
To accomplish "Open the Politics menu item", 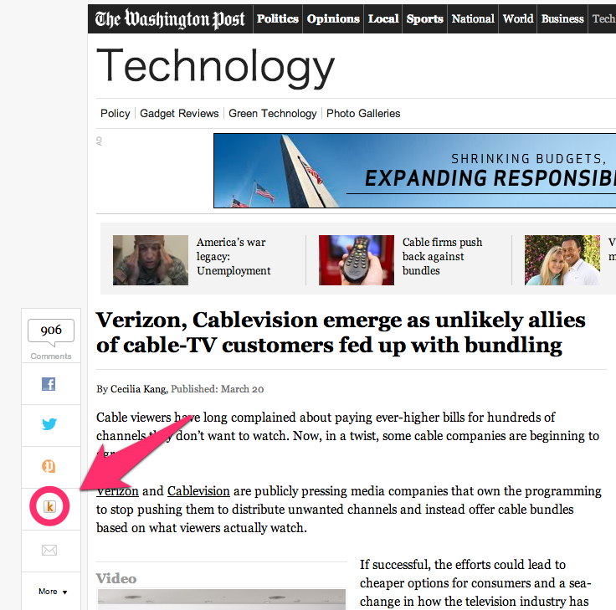I will (x=277, y=19).
